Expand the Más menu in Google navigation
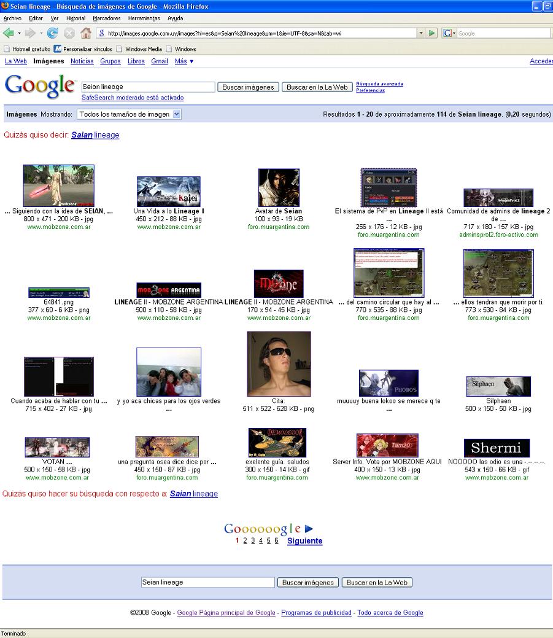Image resolution: width=553 pixels, height=638 pixels. click(184, 61)
